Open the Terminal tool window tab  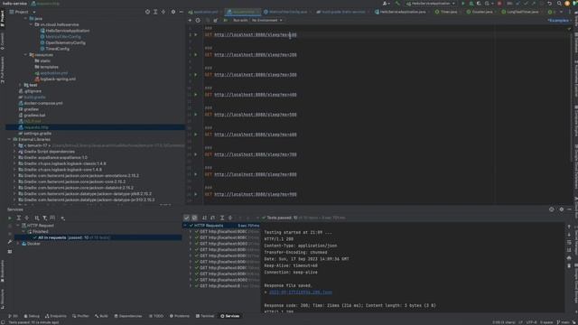(x=205, y=316)
